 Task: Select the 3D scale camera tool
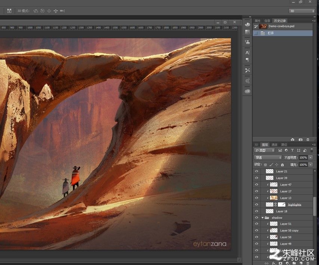click(62, 11)
